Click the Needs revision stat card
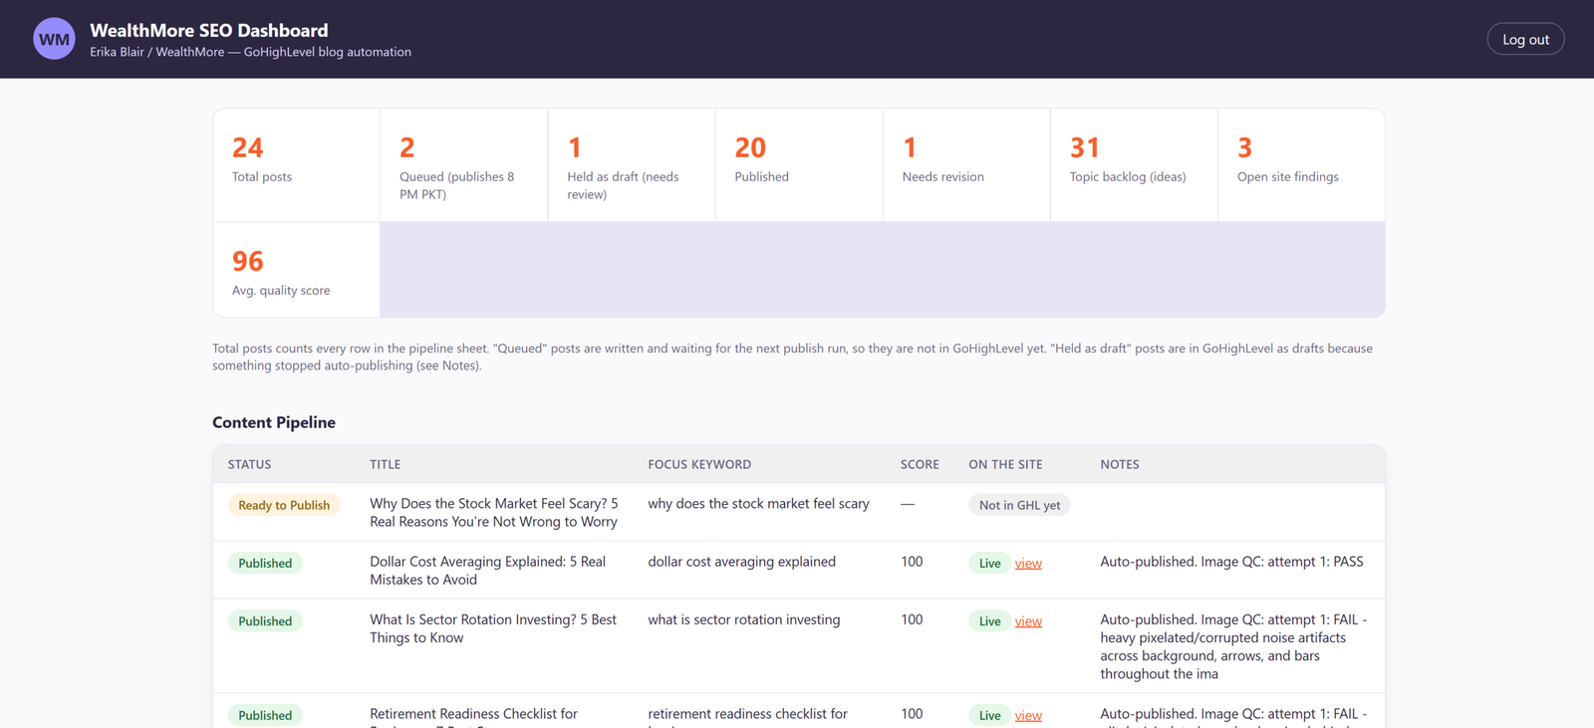Screen dimensions: 1594x728 pyautogui.click(x=966, y=165)
